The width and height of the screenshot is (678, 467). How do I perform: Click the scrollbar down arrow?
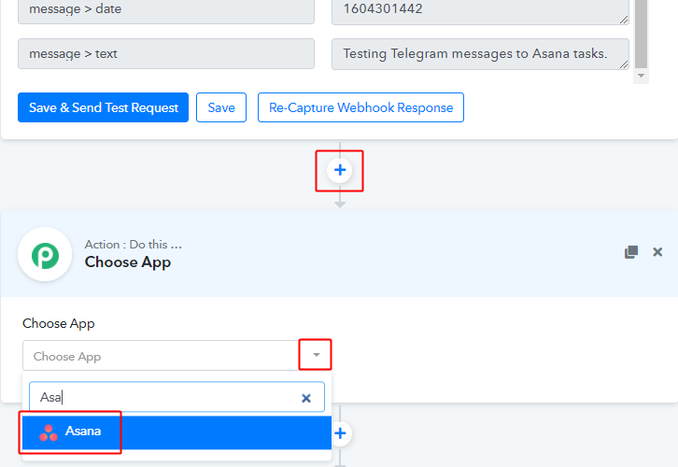click(x=642, y=76)
